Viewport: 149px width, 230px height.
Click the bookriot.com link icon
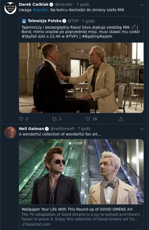pos(23,224)
